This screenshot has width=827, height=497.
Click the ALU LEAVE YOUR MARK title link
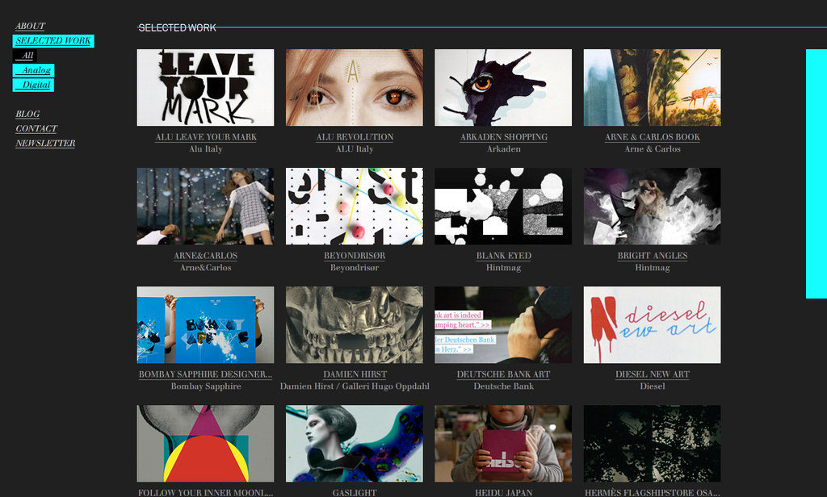[206, 137]
